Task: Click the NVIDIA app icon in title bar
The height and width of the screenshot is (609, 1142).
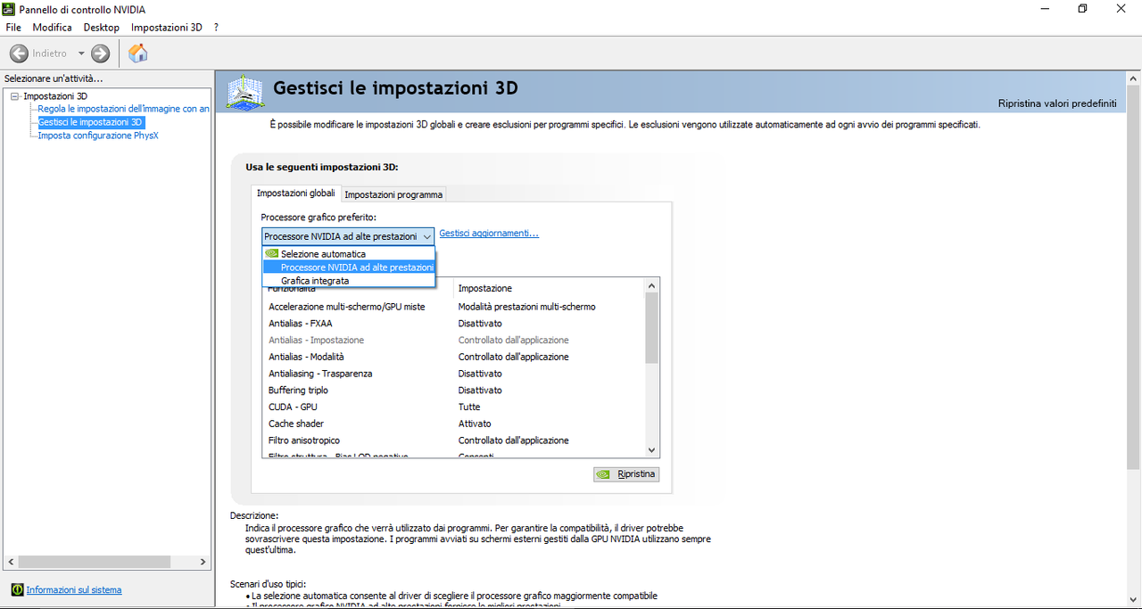Action: [x=10, y=9]
